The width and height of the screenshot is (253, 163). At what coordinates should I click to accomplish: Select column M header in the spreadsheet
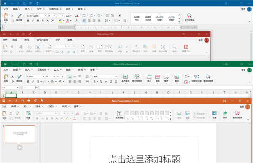(146, 92)
